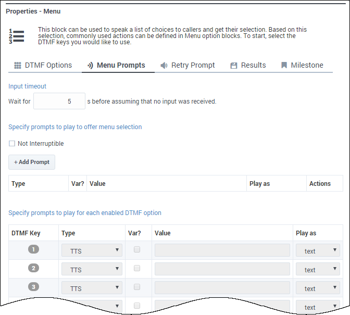Click the DTMF key 1 badge

34,250
